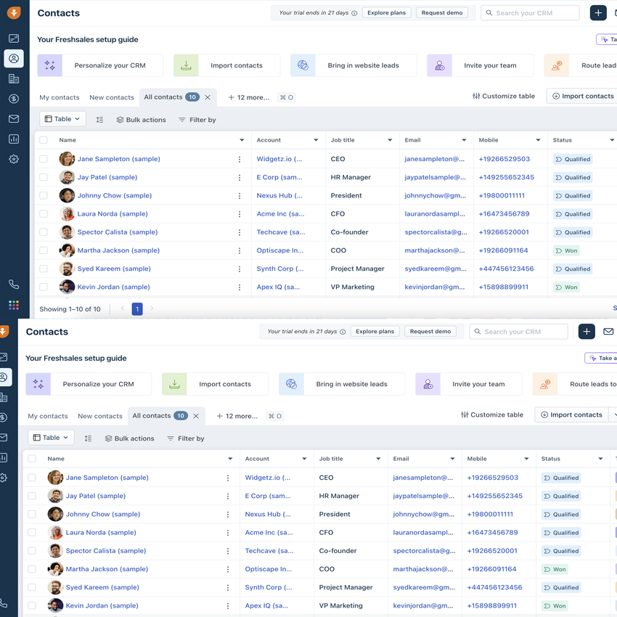Open Johnny Chow (sample) contact in lower table

103,514
